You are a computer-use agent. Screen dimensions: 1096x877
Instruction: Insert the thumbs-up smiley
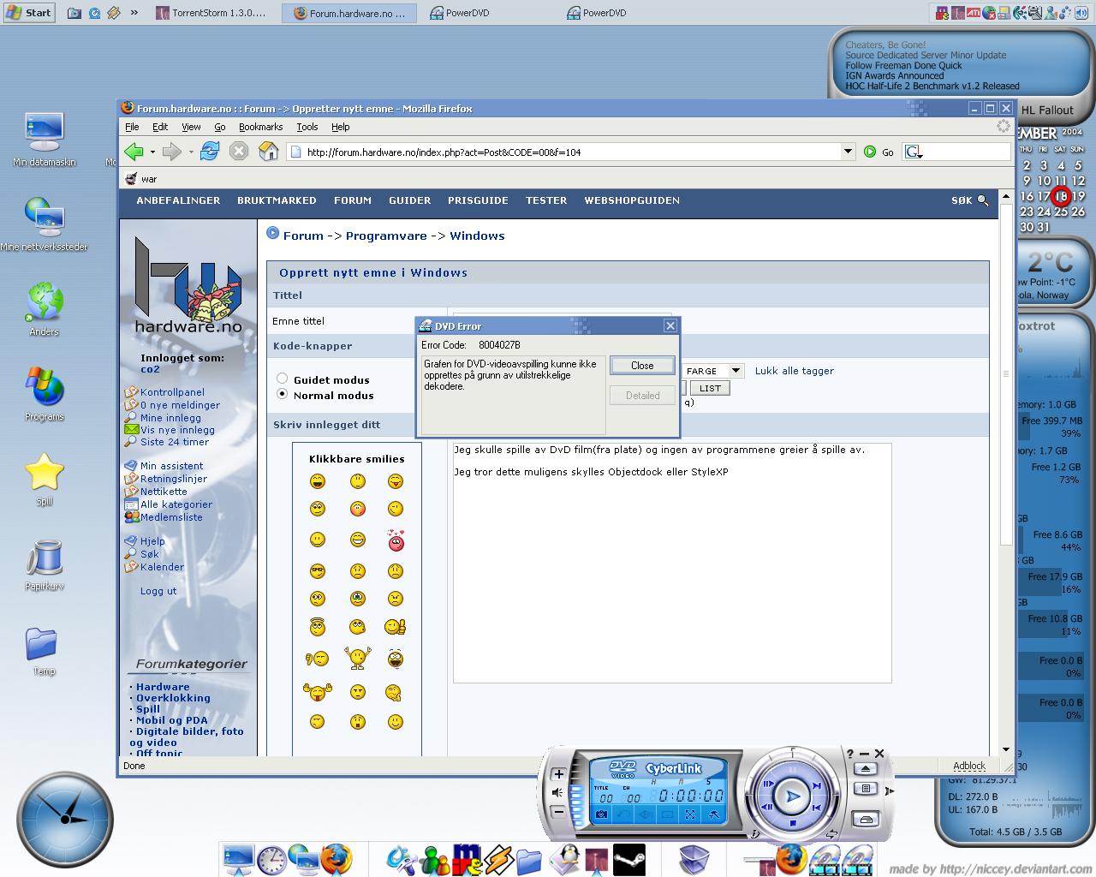tap(395, 627)
